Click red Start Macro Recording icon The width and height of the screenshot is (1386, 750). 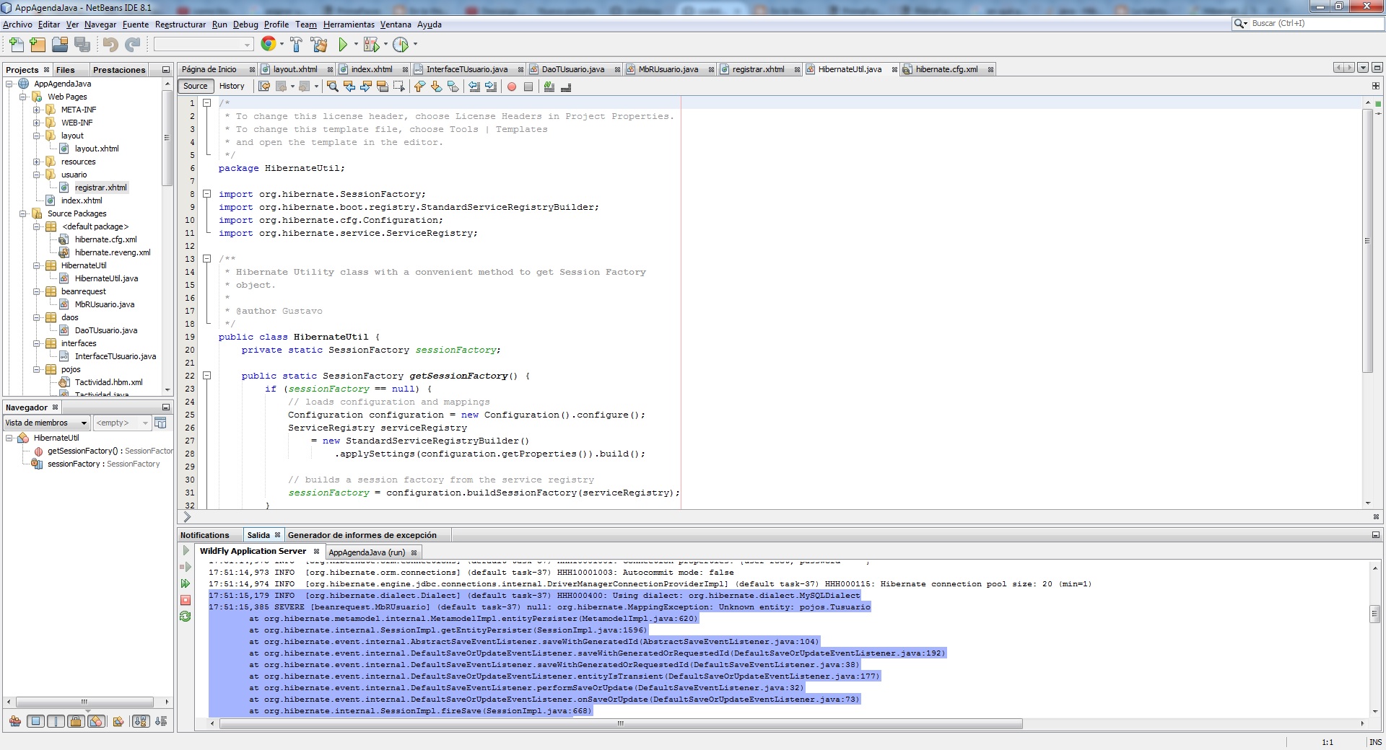[x=512, y=87]
